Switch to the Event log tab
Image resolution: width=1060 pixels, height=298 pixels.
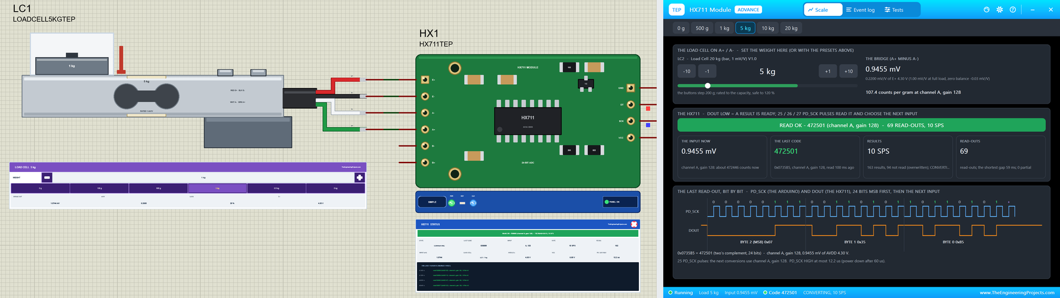click(x=860, y=10)
